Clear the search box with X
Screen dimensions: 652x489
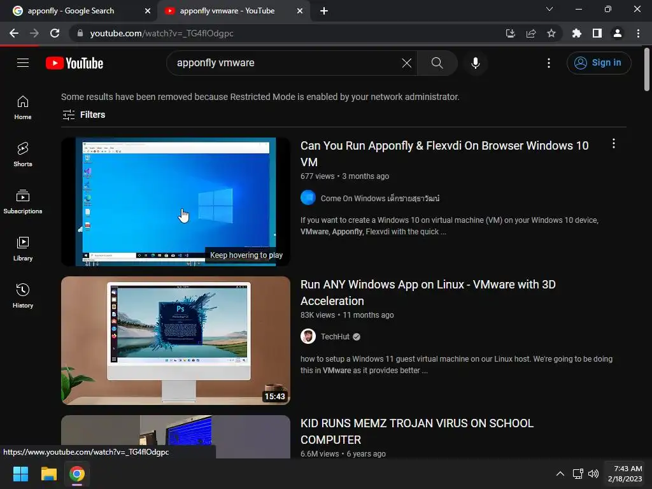pyautogui.click(x=407, y=63)
